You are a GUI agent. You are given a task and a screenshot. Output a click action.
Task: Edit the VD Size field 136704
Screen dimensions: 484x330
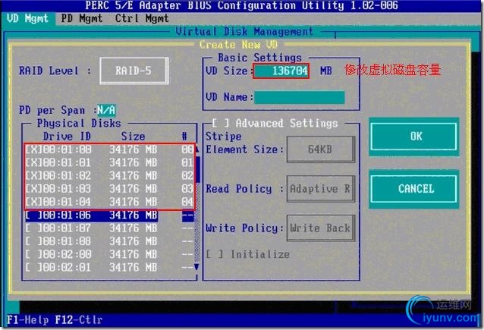(x=281, y=71)
